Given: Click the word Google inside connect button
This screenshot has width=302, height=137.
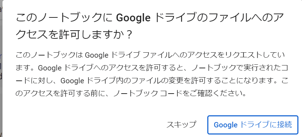Looking at the screenshot, I should [226, 125].
